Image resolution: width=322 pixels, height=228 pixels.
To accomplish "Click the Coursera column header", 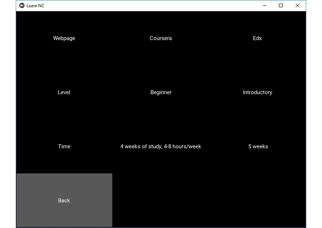I will (x=161, y=38).
